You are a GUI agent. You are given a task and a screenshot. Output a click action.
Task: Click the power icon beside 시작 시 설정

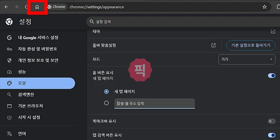pos(9,117)
